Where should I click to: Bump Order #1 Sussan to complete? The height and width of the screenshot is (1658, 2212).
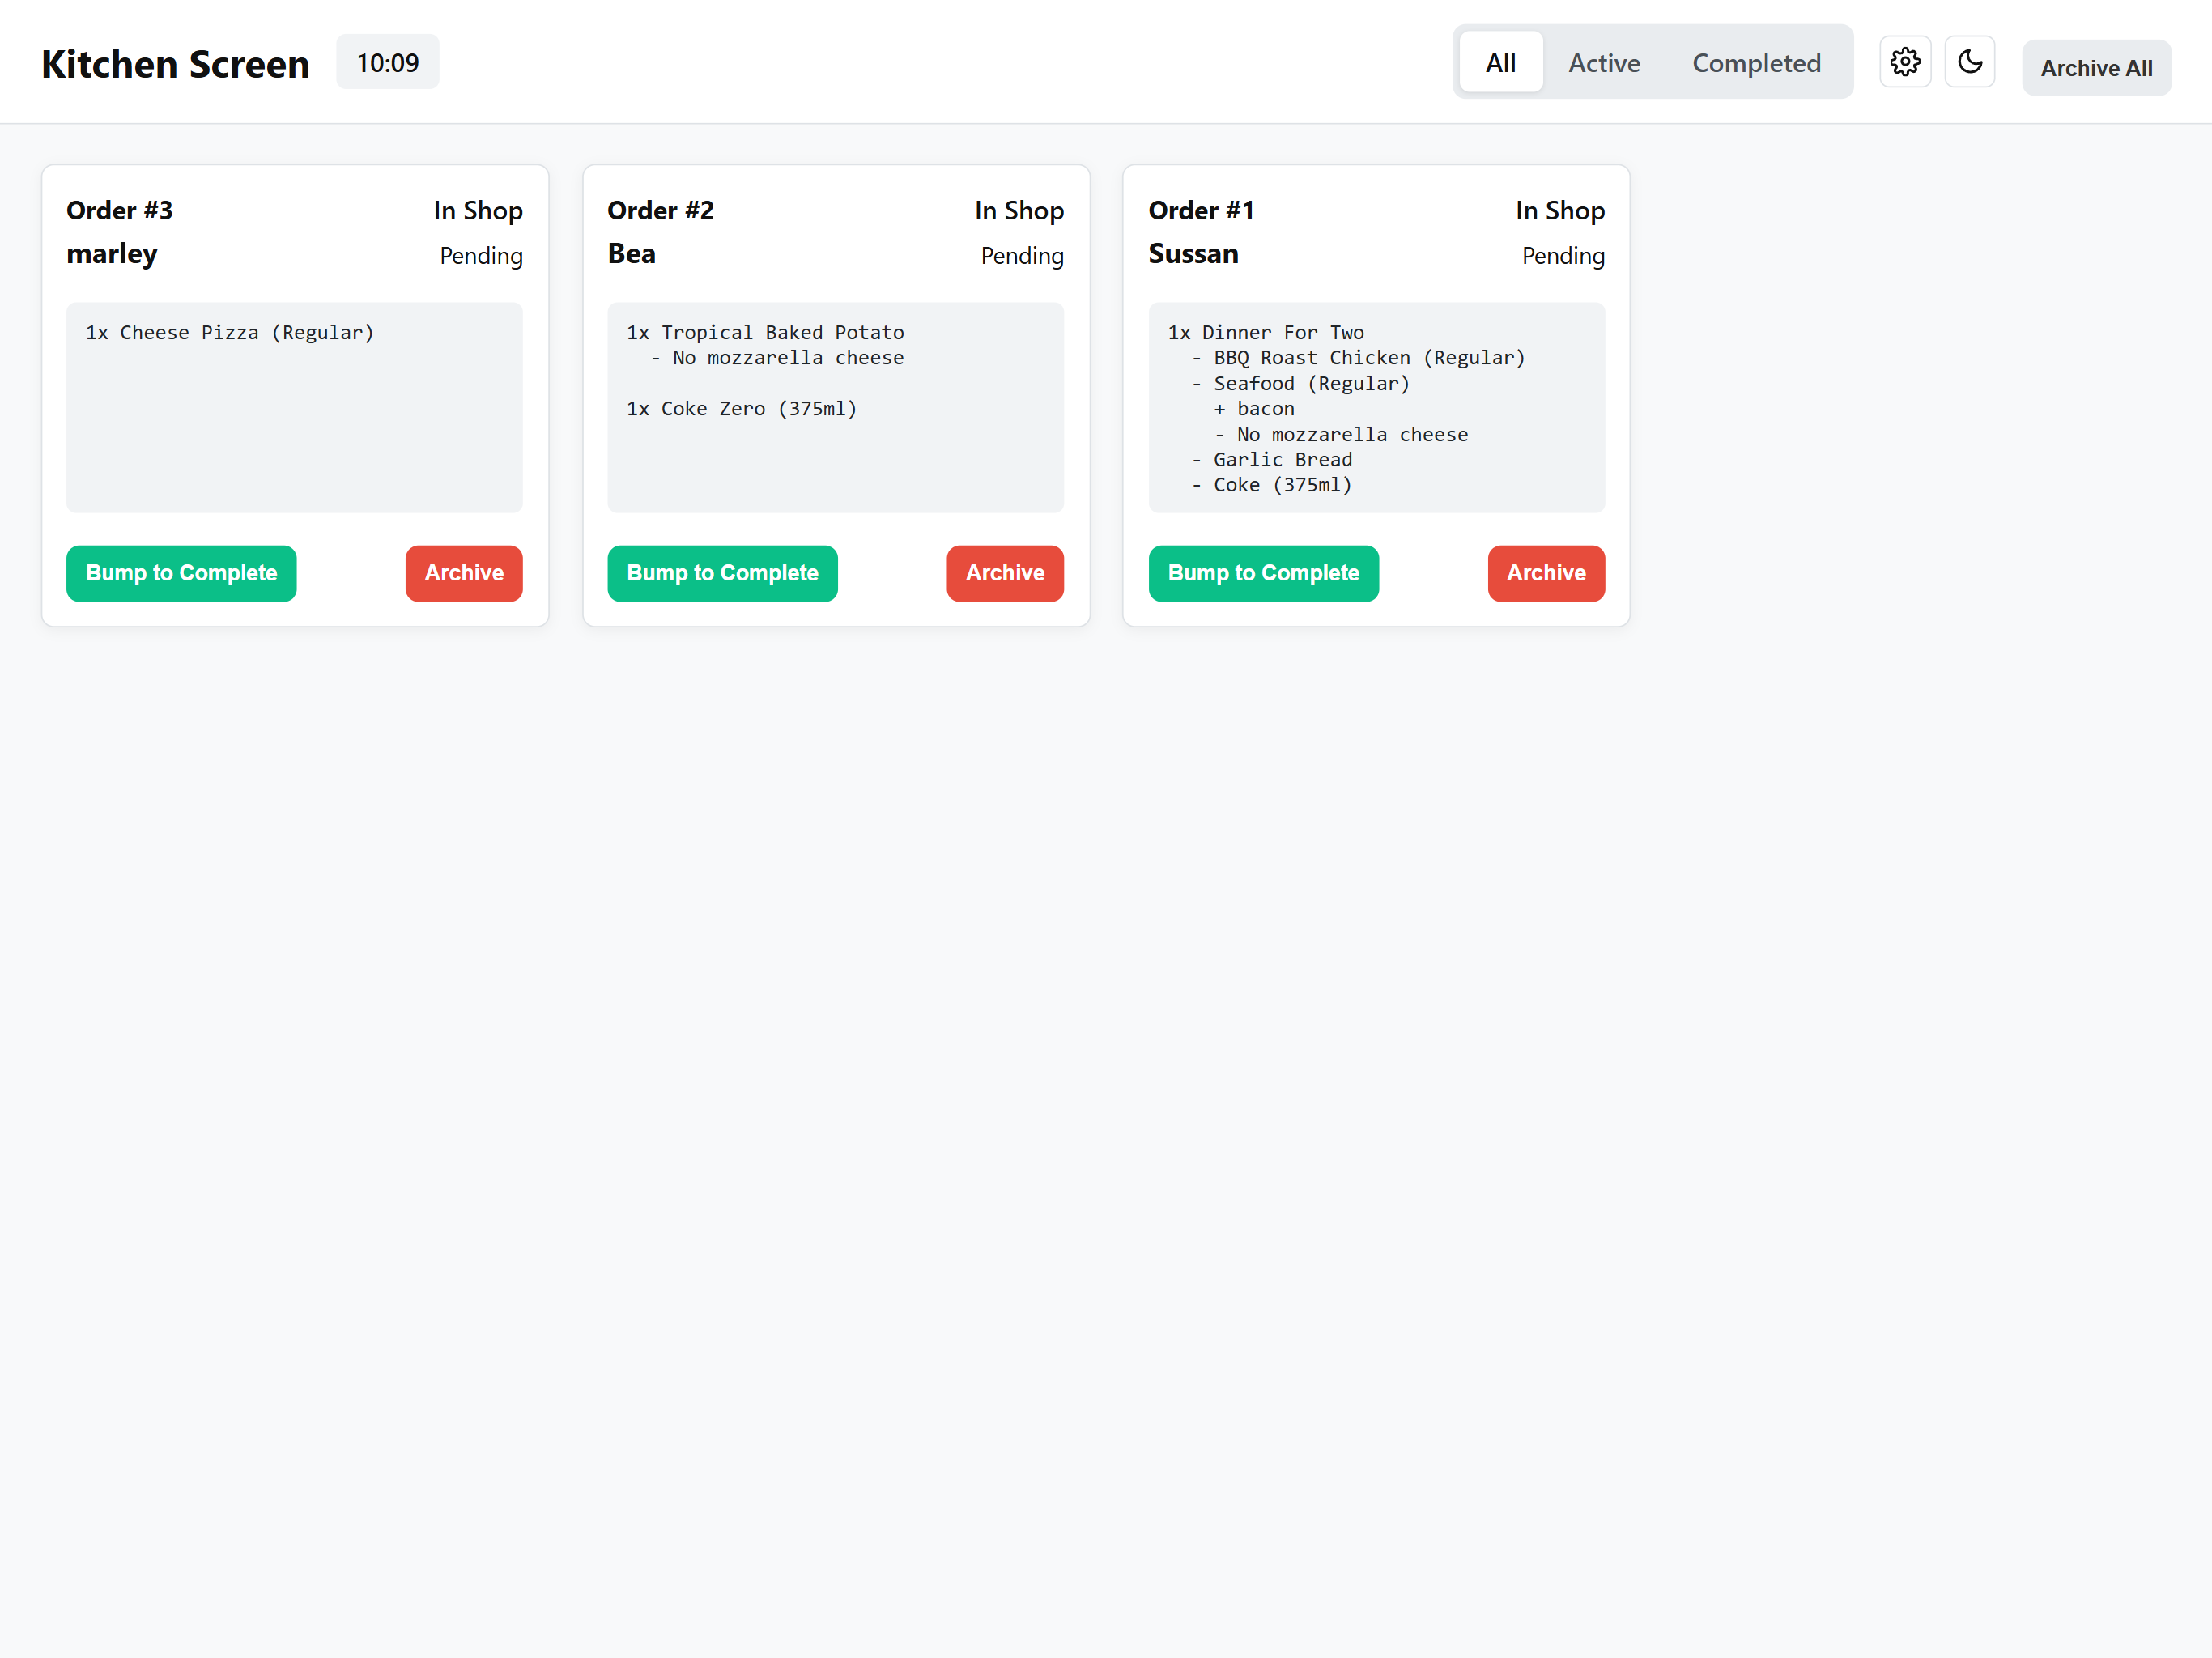[x=1263, y=573]
